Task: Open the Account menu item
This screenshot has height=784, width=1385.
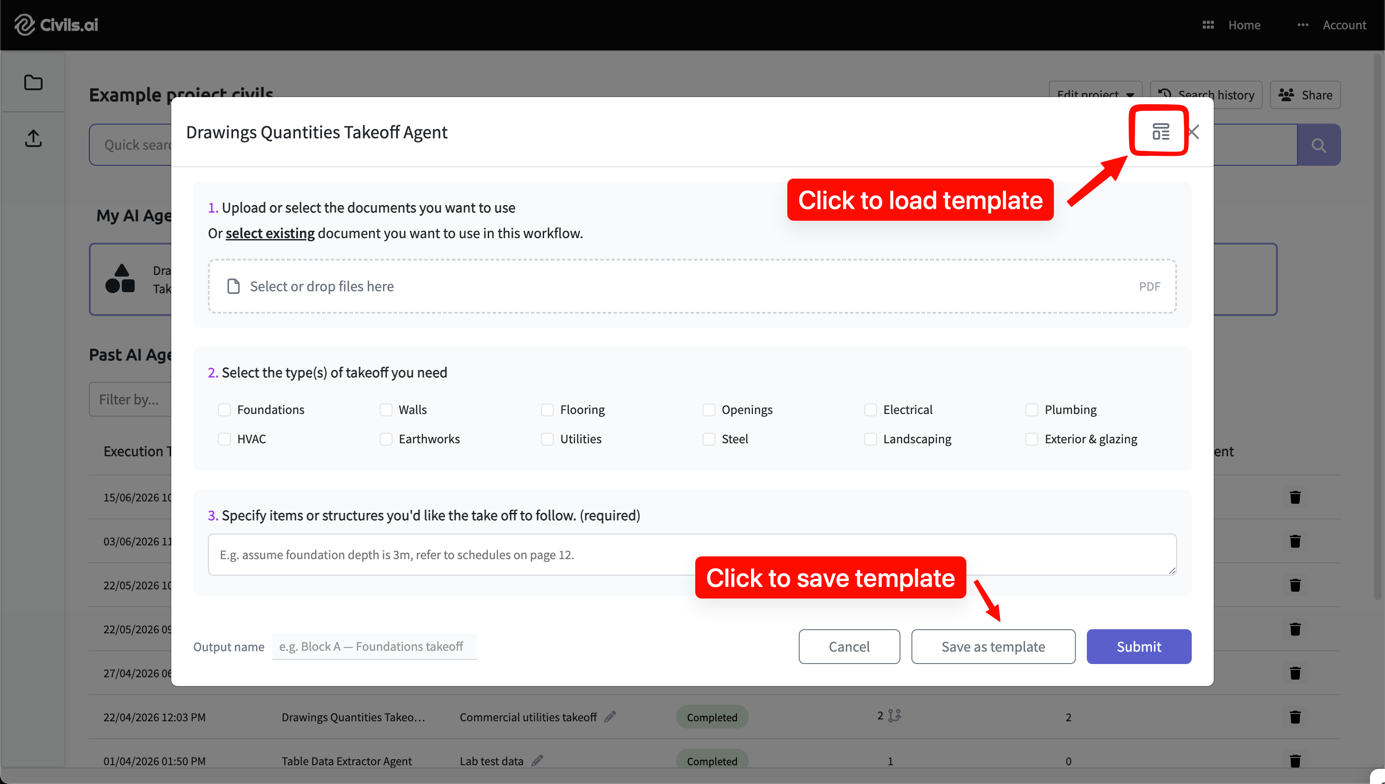Action: tap(1345, 25)
